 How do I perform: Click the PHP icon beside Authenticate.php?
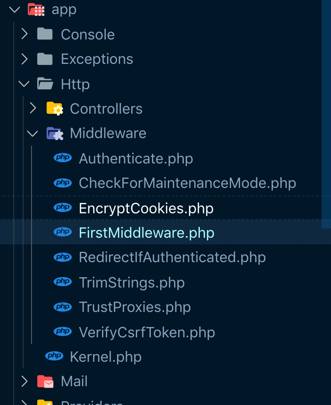[x=63, y=158]
